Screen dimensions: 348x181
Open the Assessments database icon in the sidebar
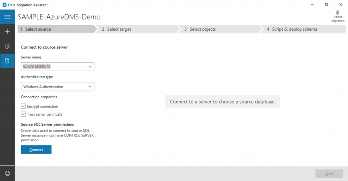point(7,46)
